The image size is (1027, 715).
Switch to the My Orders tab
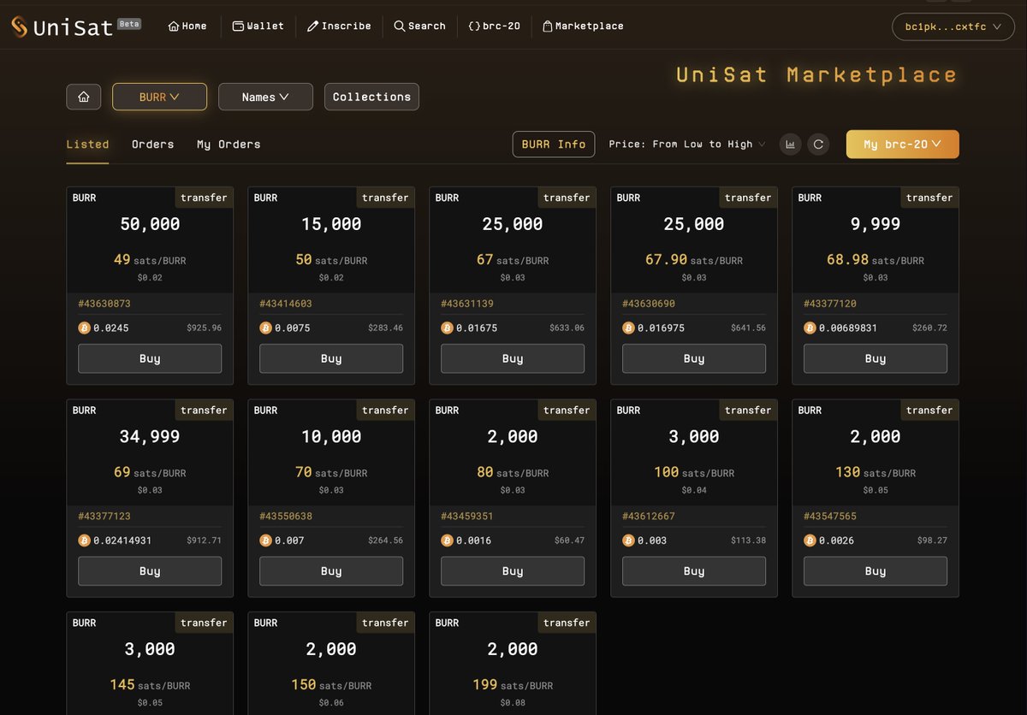[x=229, y=145]
